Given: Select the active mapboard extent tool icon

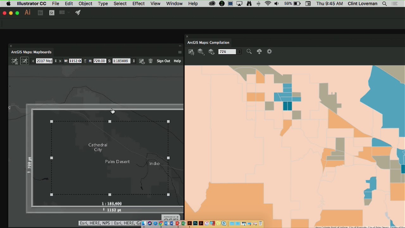Looking at the screenshot, I should pos(24,61).
